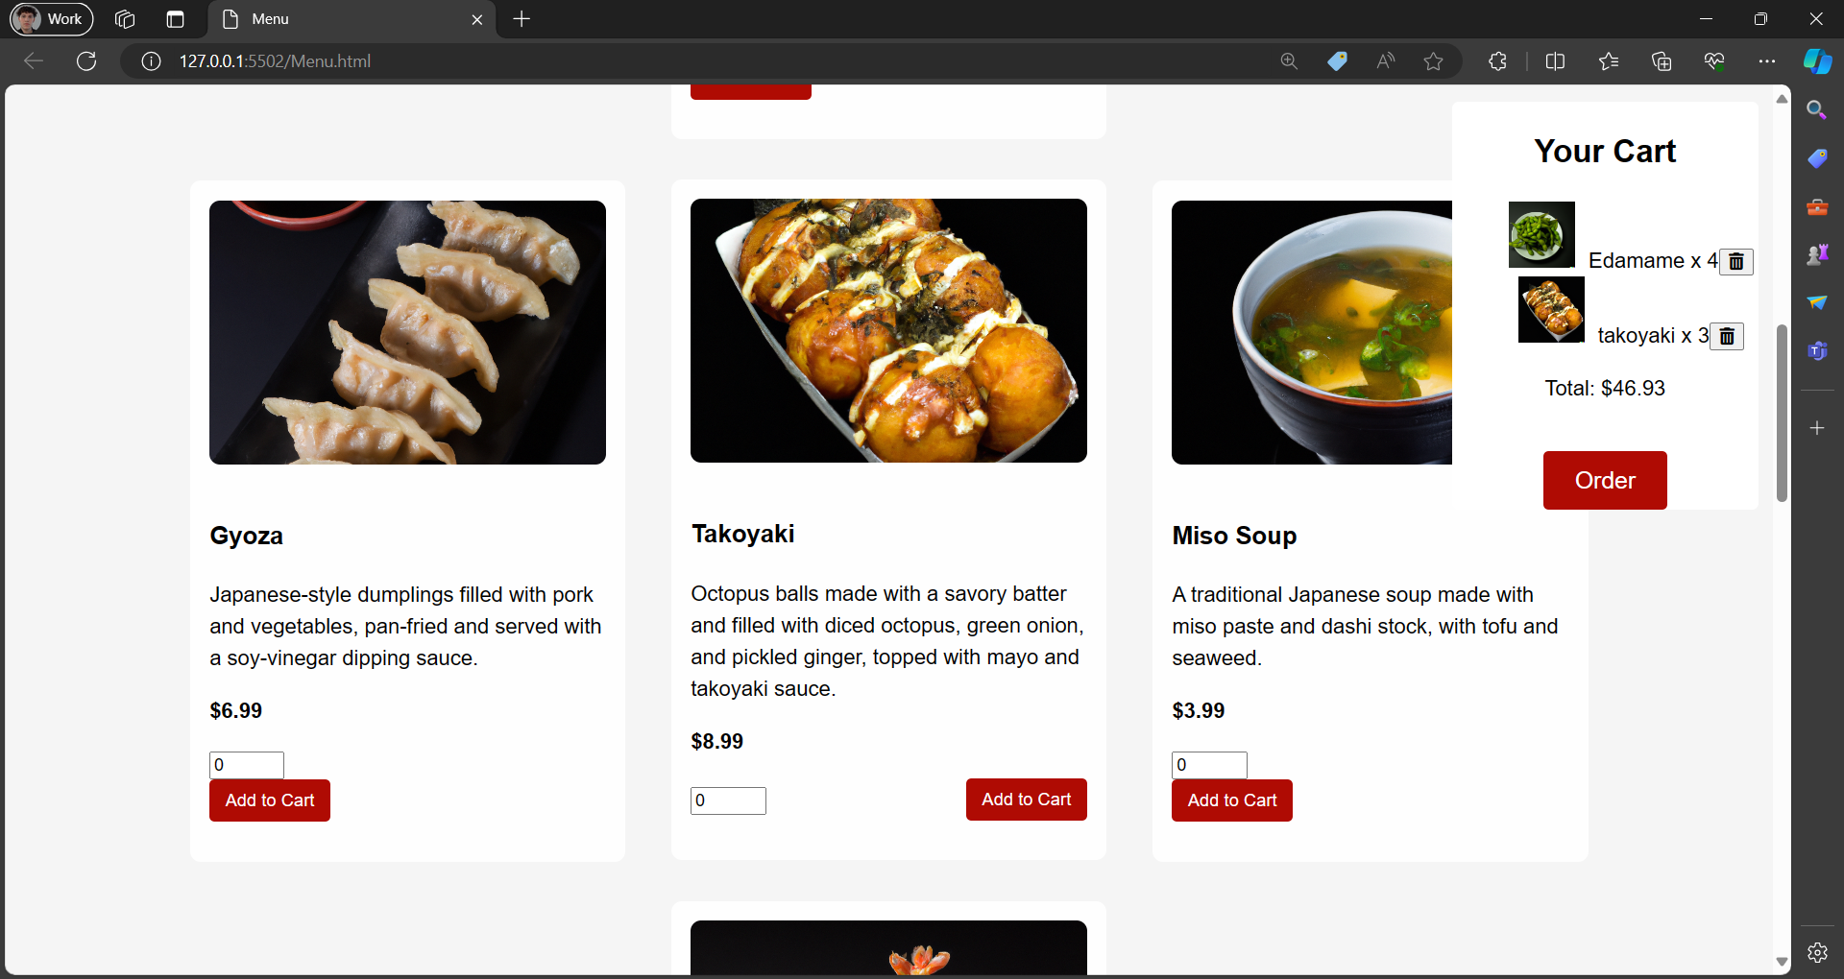Open workspaces icon in title bar
This screenshot has height=979, width=1844.
[x=125, y=19]
